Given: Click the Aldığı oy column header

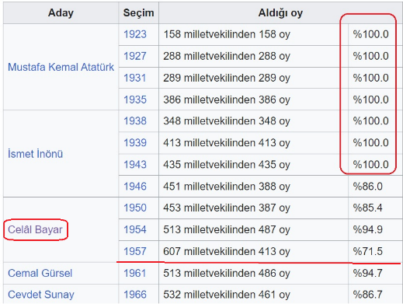Looking at the screenshot, I should (280, 13).
